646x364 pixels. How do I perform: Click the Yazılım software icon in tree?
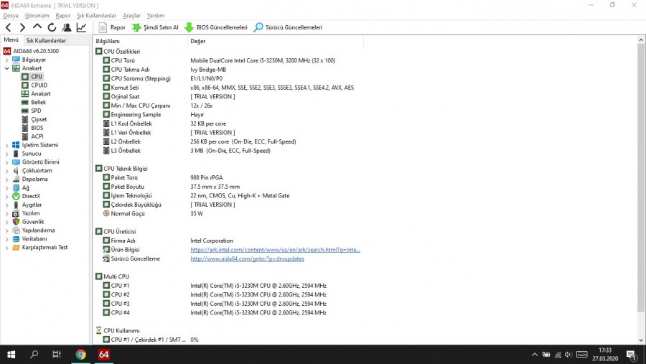click(x=16, y=213)
